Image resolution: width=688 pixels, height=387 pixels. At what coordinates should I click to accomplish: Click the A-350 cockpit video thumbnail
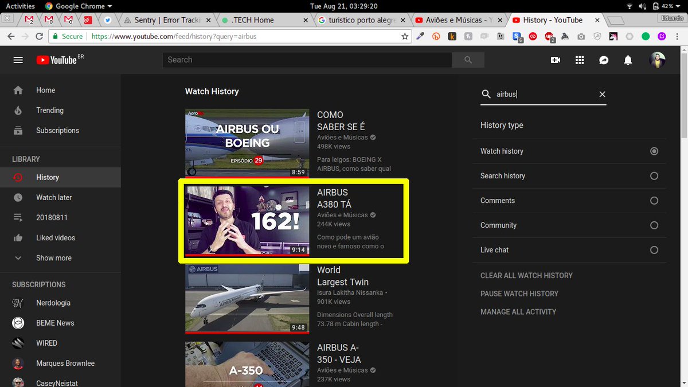(247, 364)
